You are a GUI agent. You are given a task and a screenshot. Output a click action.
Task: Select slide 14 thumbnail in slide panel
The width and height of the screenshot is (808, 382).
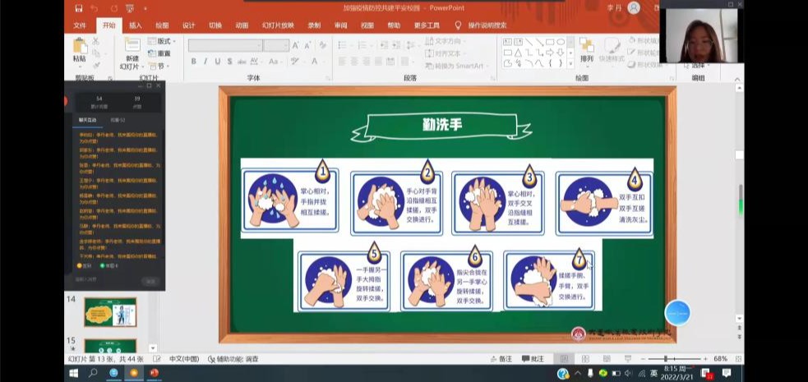pyautogui.click(x=109, y=311)
